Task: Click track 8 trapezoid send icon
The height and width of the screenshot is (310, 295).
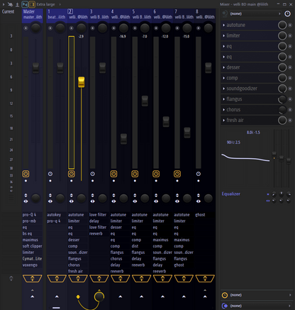Action: [x=205, y=279]
